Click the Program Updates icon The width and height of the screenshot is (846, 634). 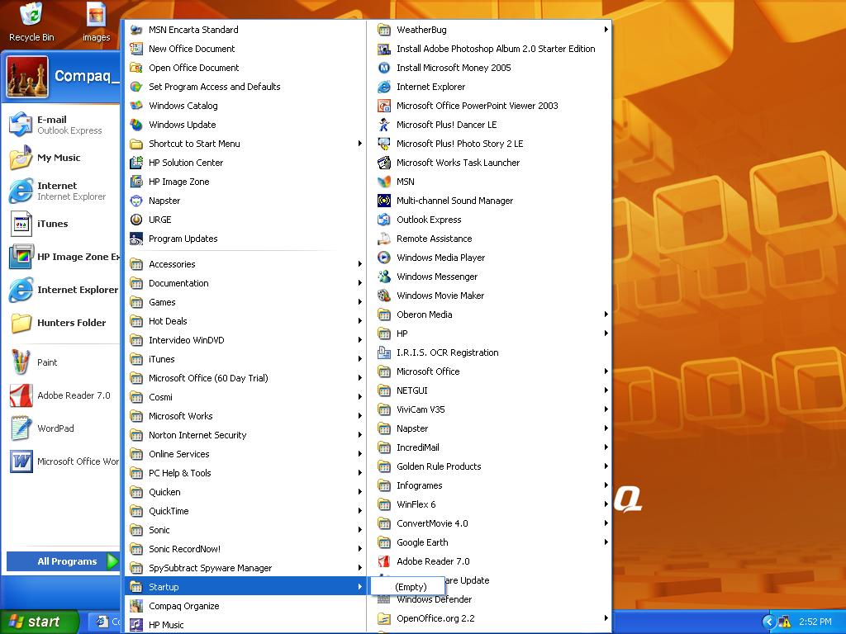(136, 239)
